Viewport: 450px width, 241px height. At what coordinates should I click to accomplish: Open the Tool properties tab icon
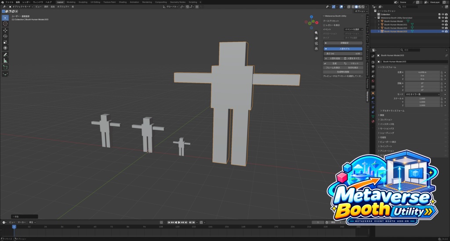tap(373, 56)
